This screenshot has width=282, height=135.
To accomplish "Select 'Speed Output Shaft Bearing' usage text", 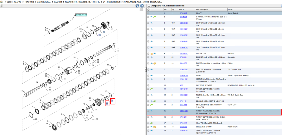I will [x=238, y=76].
